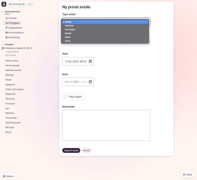Choose Ferie option in dropdown
197x180 pixels.
point(67,41)
